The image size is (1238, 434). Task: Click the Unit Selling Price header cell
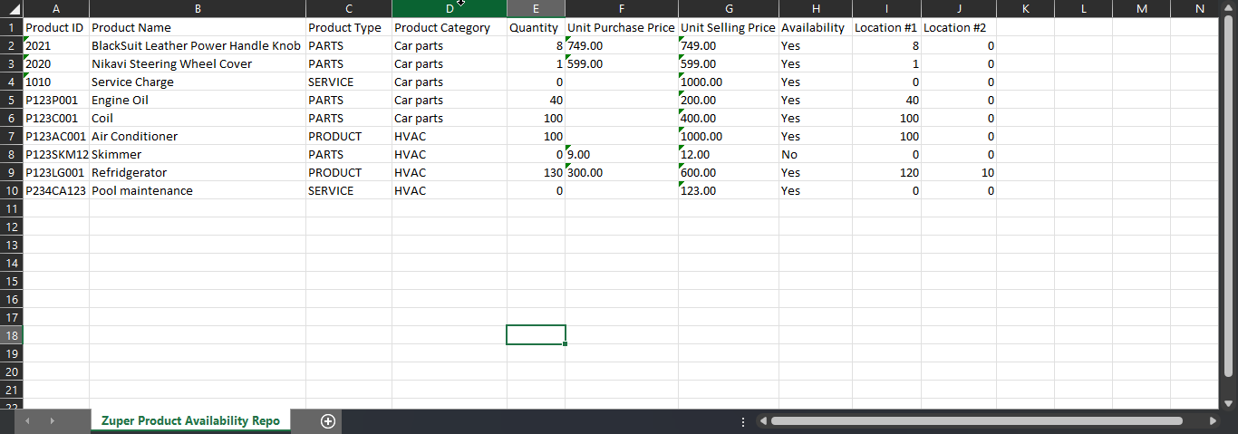(x=728, y=27)
